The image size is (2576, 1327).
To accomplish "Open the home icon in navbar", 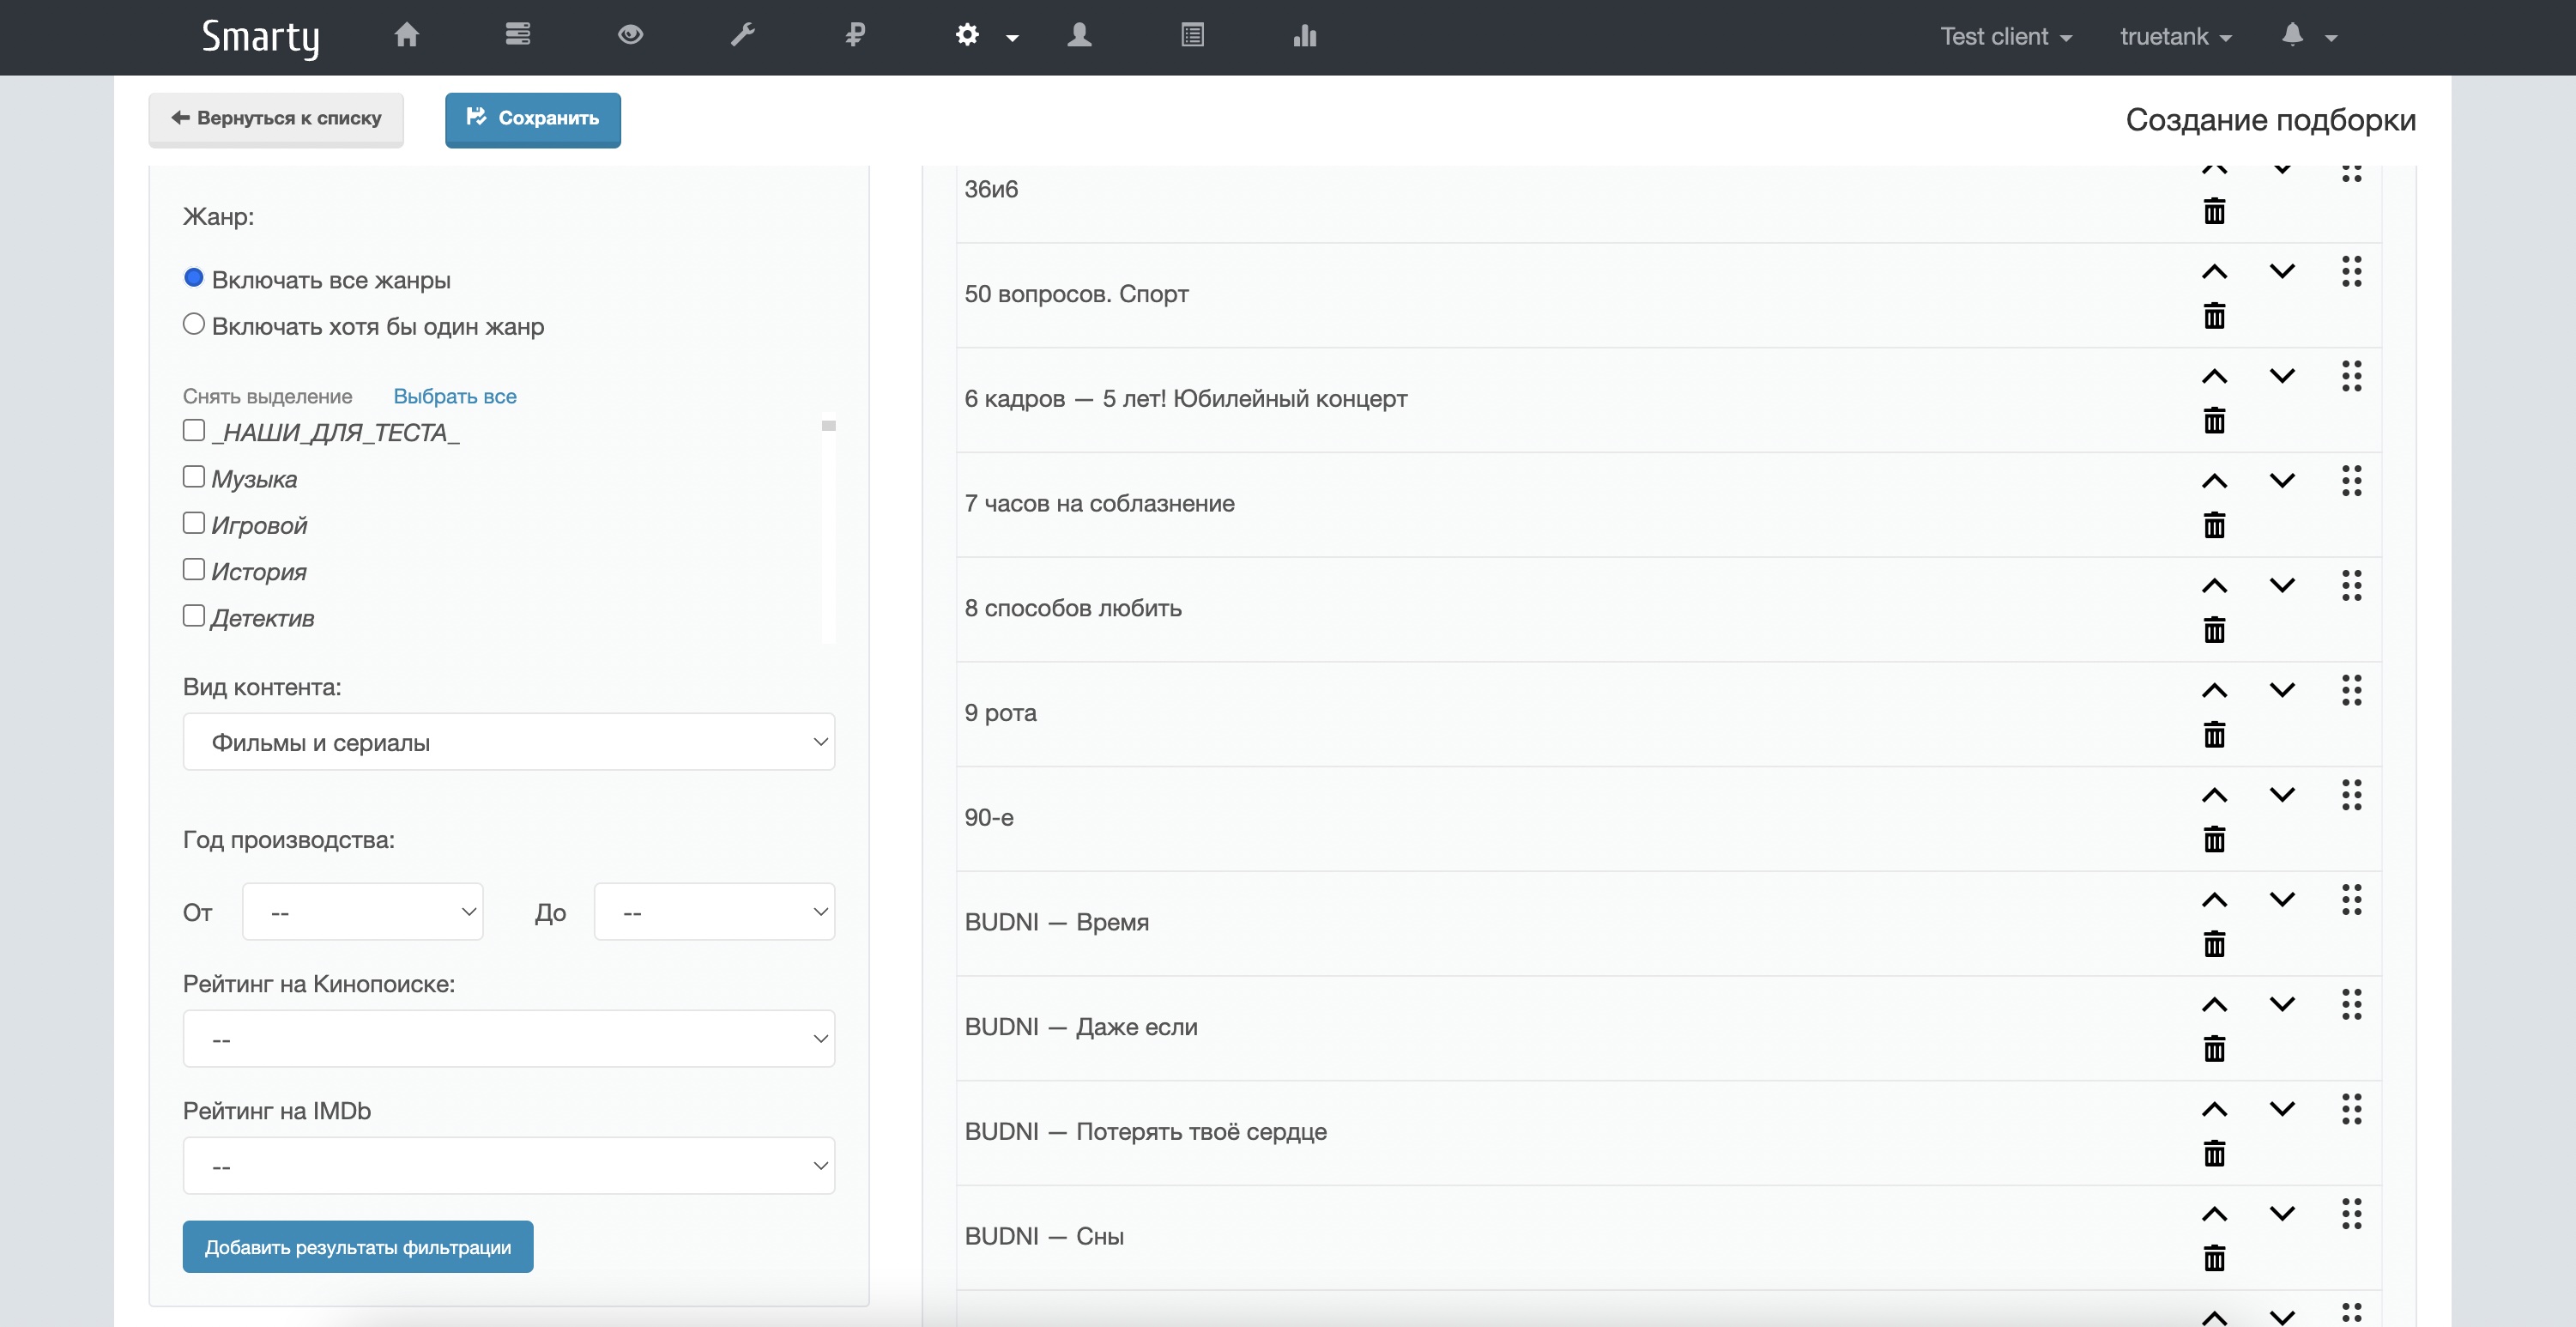I will 406,36.
